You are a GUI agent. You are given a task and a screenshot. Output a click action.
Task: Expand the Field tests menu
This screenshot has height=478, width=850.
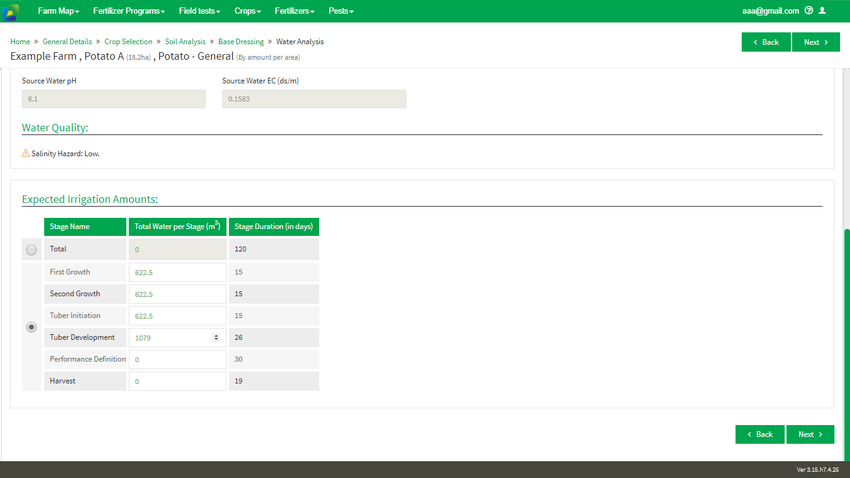pyautogui.click(x=199, y=11)
